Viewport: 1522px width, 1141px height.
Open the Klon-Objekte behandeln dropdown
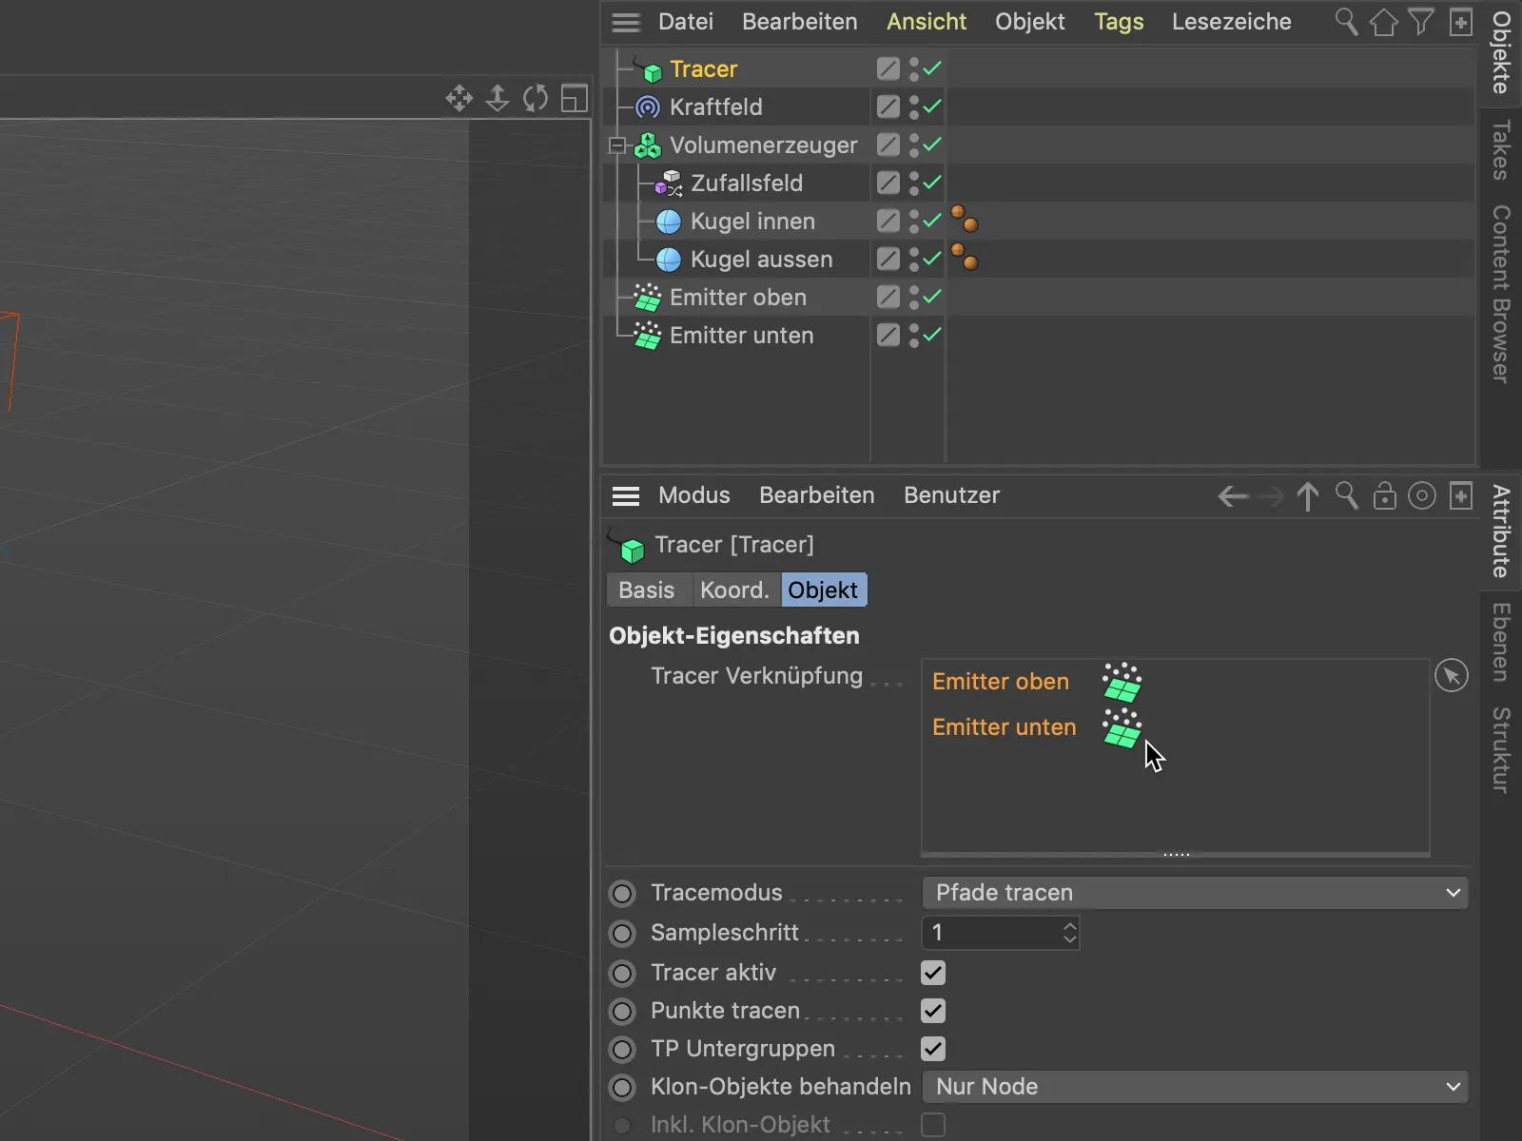[x=1195, y=1087]
